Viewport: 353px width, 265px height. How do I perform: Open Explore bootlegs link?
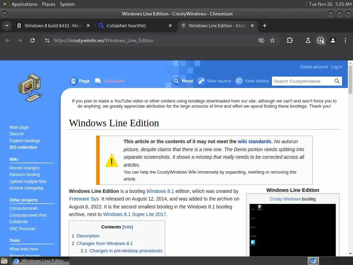point(25,141)
